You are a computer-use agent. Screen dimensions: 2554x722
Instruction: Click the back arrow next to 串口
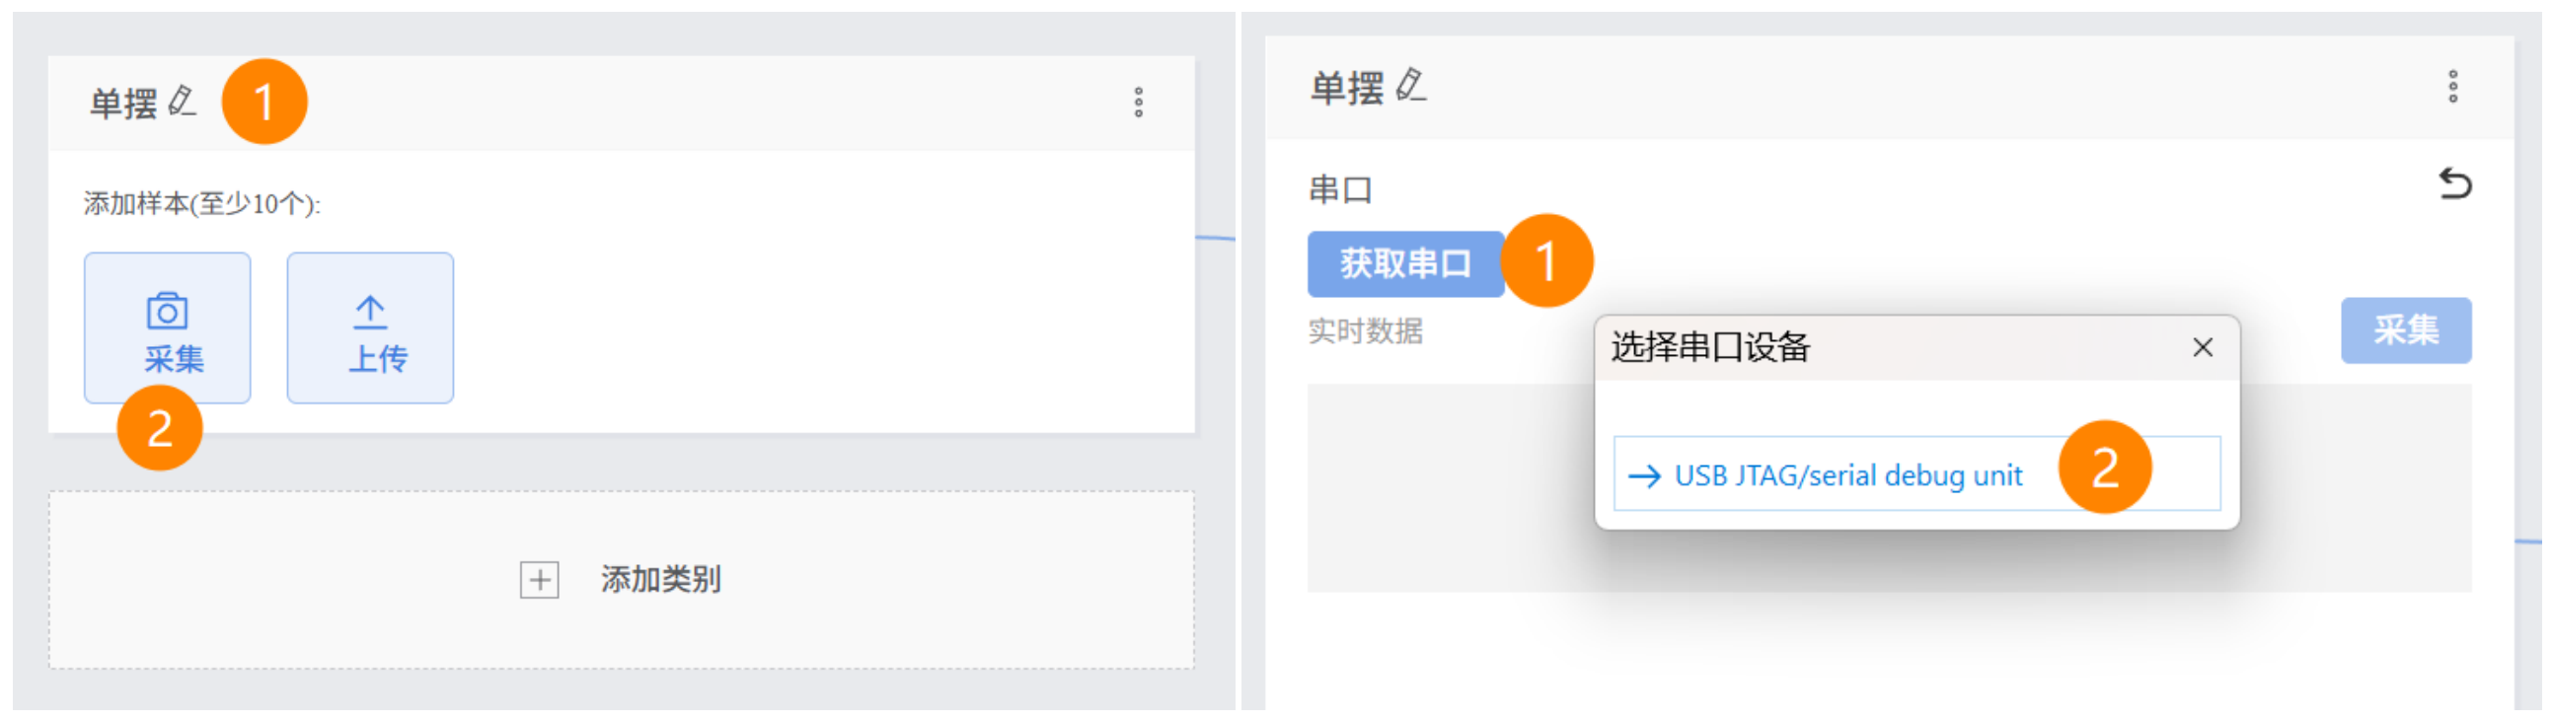tap(2454, 185)
